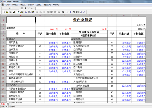Select column E header
Screen dimensions: 152x108
pos(89,15)
